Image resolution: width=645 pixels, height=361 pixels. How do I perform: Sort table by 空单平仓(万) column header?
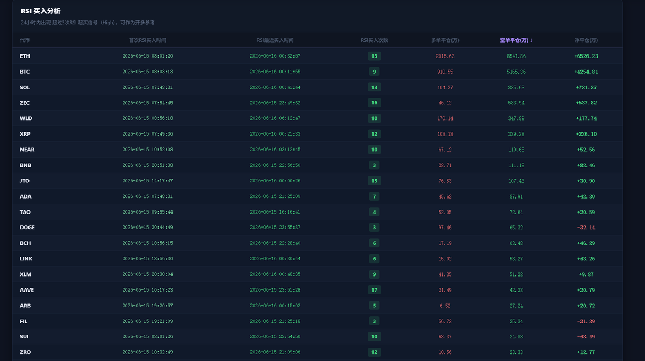pyautogui.click(x=516, y=40)
